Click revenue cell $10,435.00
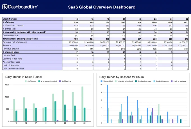This screenshot has width=191, height=129. 151,46
